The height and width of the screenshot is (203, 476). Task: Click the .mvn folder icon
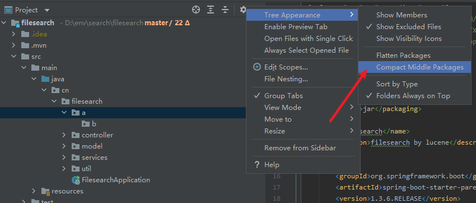tap(25, 45)
